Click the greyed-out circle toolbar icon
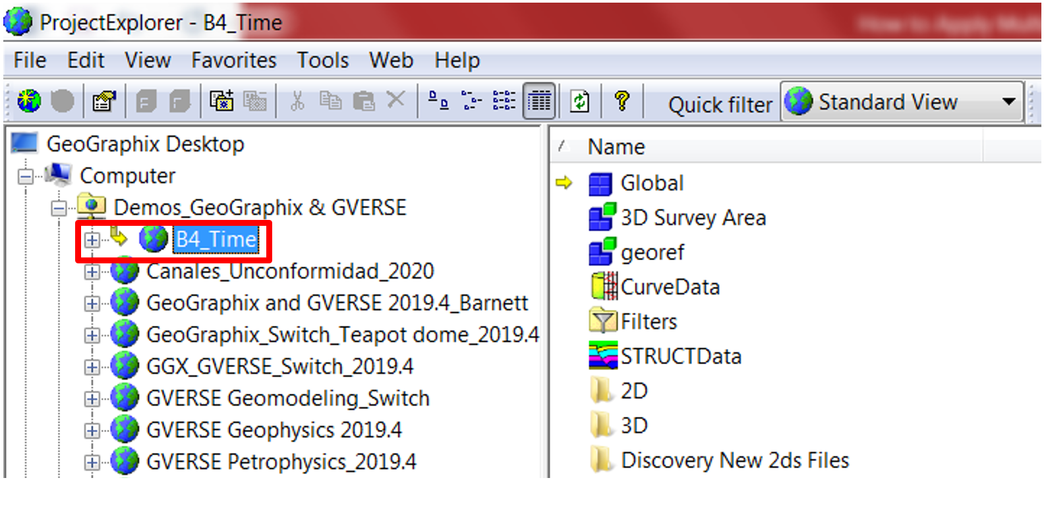The width and height of the screenshot is (1044, 505). [63, 101]
